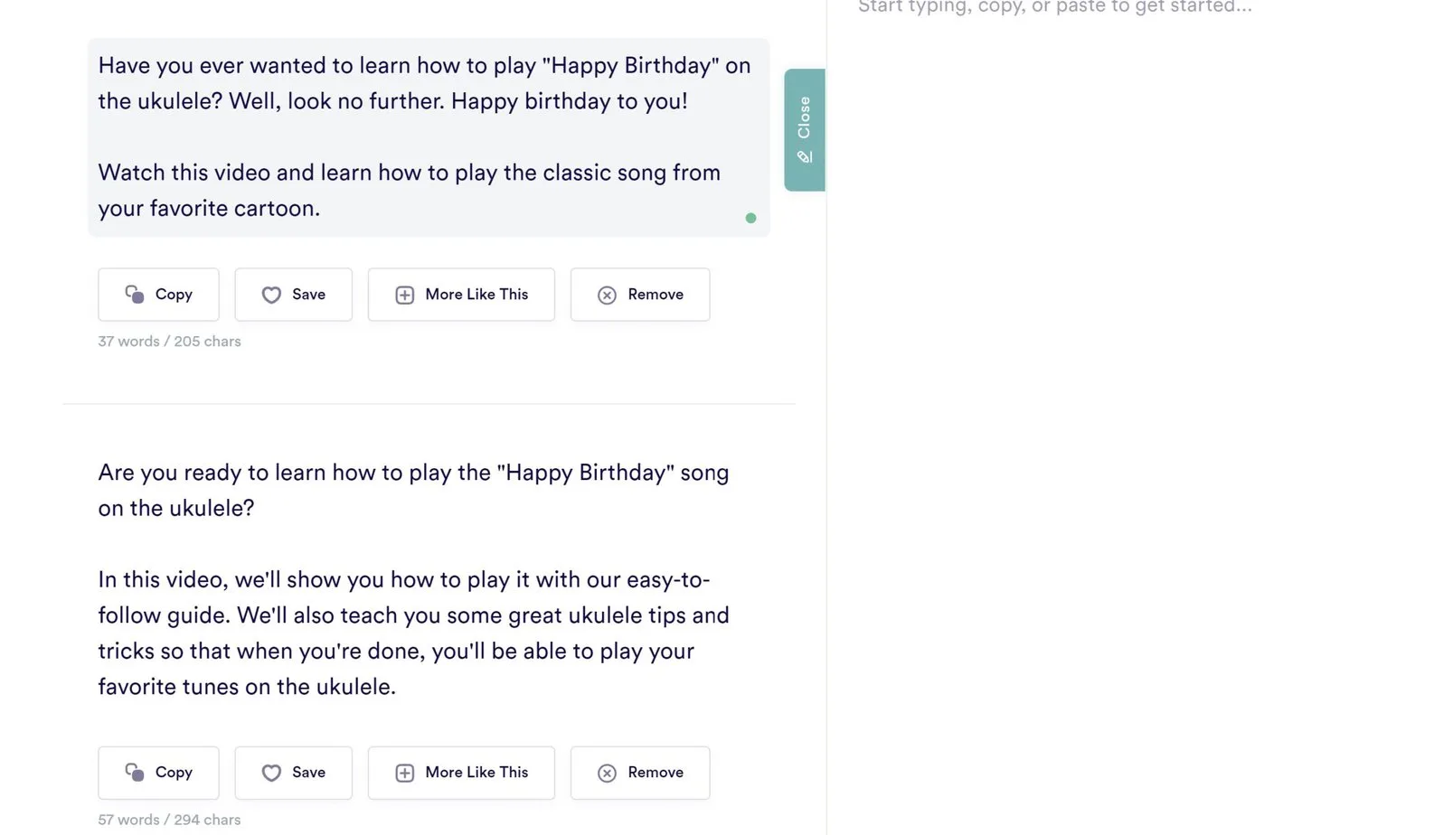The width and height of the screenshot is (1434, 835).
Task: Copy the "Are you ready" result text
Action: tap(158, 773)
